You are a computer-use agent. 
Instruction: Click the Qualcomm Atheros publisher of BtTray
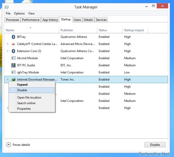pyautogui.click(x=74, y=37)
